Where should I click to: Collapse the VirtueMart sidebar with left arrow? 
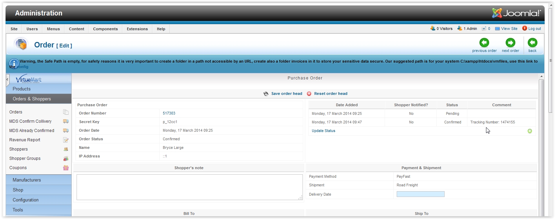pyautogui.click(x=8, y=80)
